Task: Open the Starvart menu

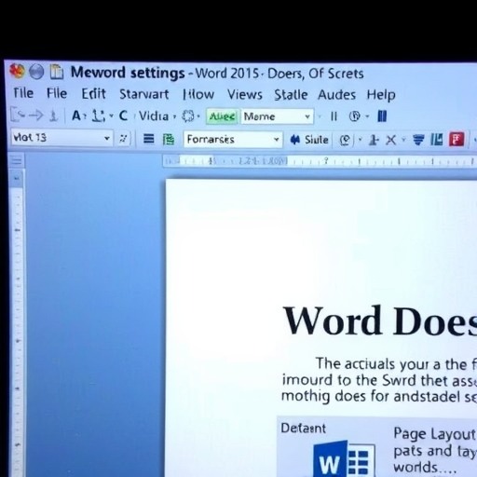Action: pos(144,94)
